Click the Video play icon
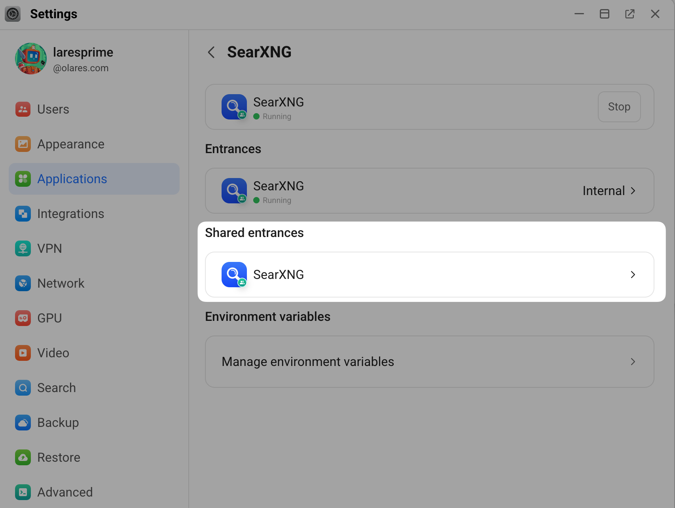Viewport: 675px width, 508px height. point(23,353)
